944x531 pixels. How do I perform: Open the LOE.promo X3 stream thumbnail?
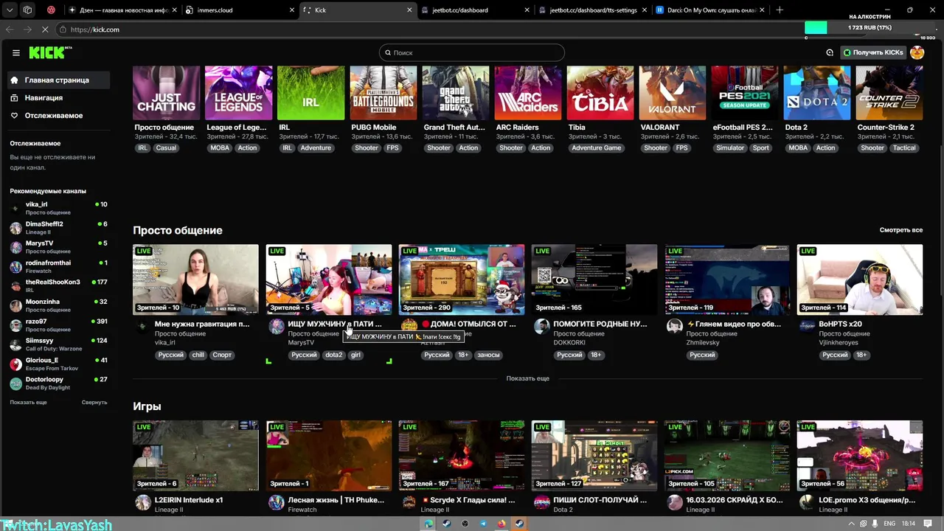(x=860, y=455)
